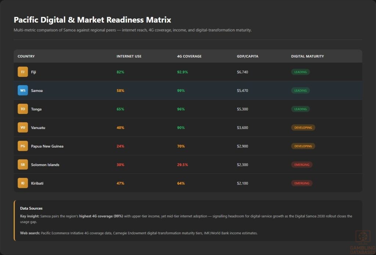Select the LEADING badge in Samoa row
376x255 pixels.
(300, 90)
